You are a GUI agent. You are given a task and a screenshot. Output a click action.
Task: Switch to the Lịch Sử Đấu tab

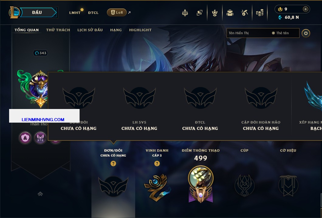(90, 30)
